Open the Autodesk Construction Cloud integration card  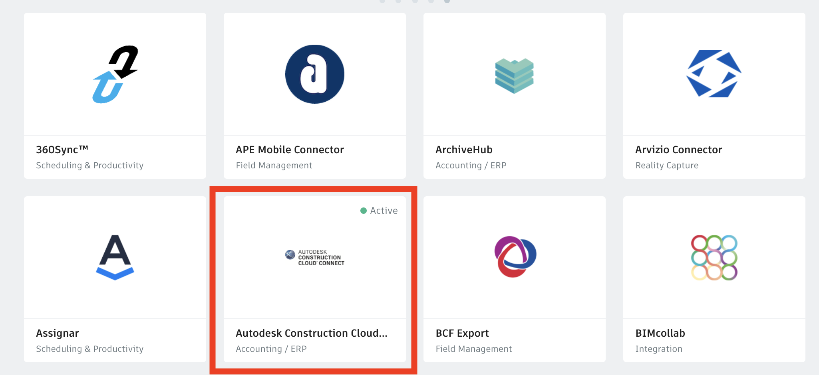tap(314, 279)
